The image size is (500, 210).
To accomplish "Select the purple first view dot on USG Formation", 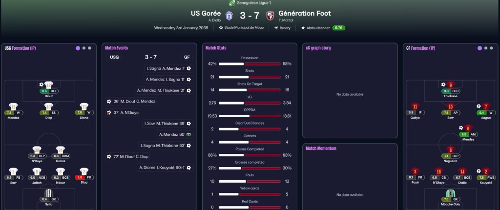I will pos(78,48).
